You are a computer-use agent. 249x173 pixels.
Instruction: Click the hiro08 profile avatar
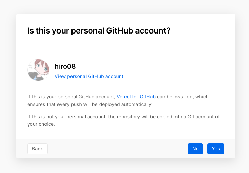[38, 70]
